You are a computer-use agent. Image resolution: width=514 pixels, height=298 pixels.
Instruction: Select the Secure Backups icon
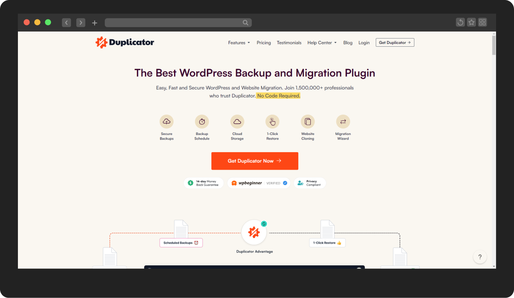click(x=167, y=121)
